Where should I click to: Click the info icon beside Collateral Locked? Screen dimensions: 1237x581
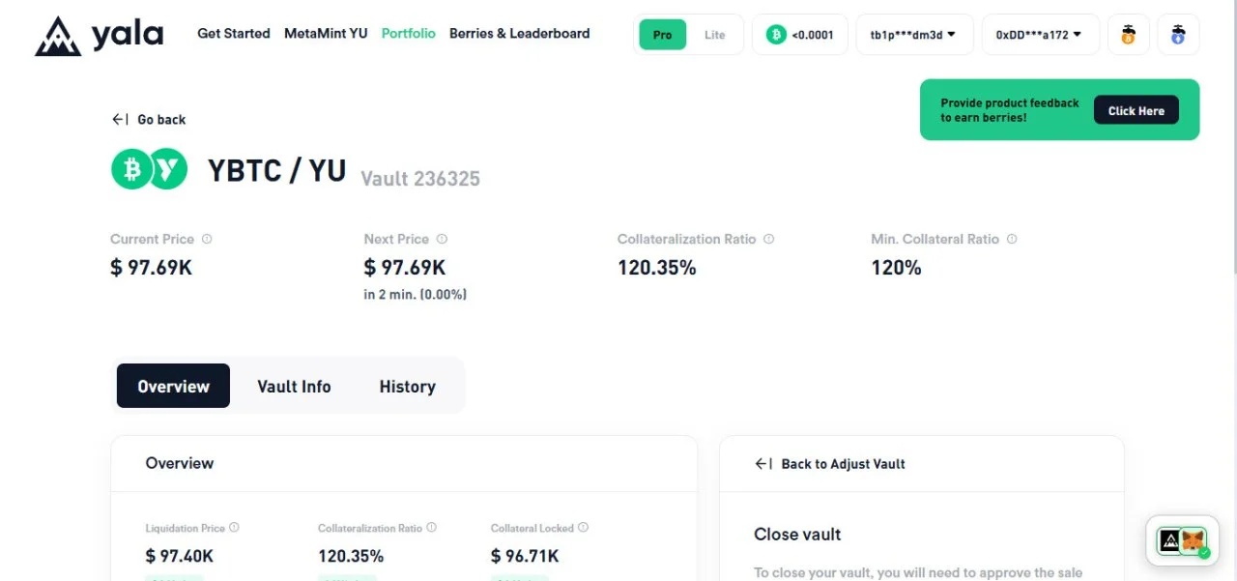583,528
